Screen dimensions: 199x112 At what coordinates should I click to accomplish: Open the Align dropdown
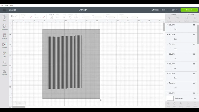point(65,17)
